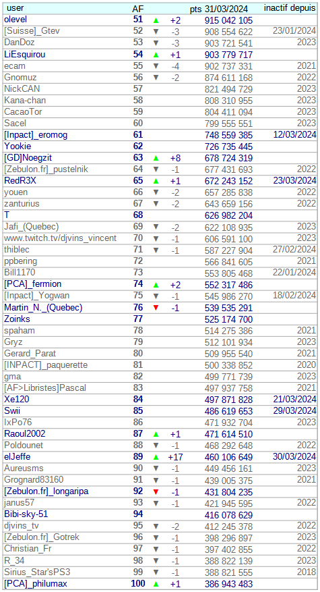This screenshot has width=320, height=592.
Task: Click the 'user' column header
Action: pos(15,8)
